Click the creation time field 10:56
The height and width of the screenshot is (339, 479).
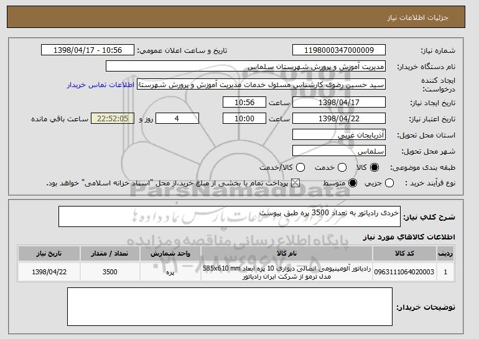click(x=244, y=102)
